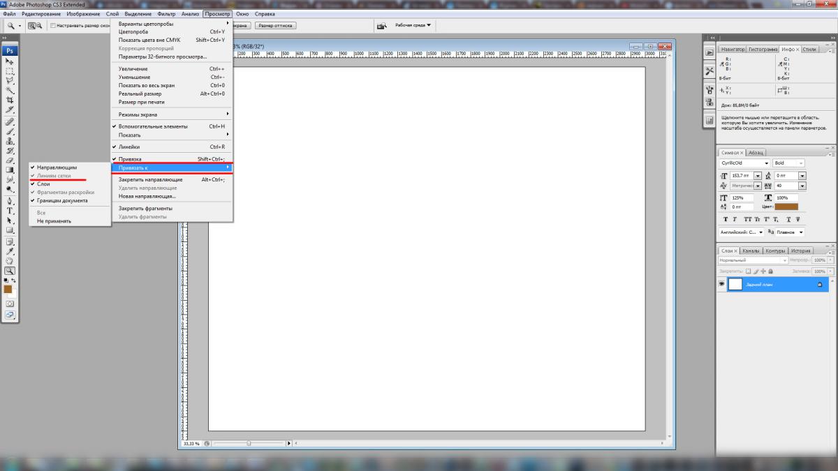Viewport: 838px width, 471px height.
Task: Click the lock transparent pixels icon
Action: coord(748,271)
